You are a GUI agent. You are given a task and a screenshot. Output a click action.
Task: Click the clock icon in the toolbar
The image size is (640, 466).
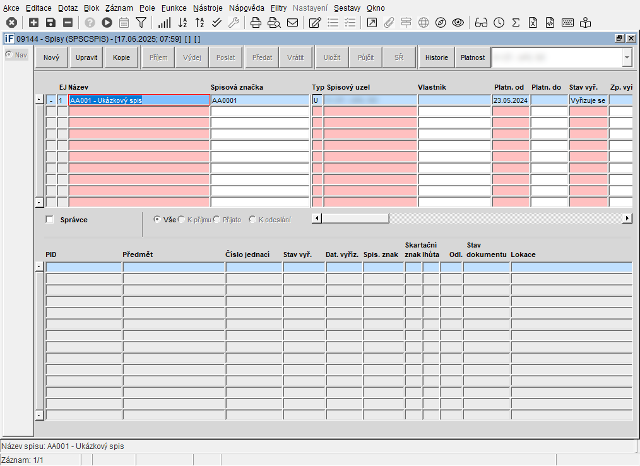[499, 23]
